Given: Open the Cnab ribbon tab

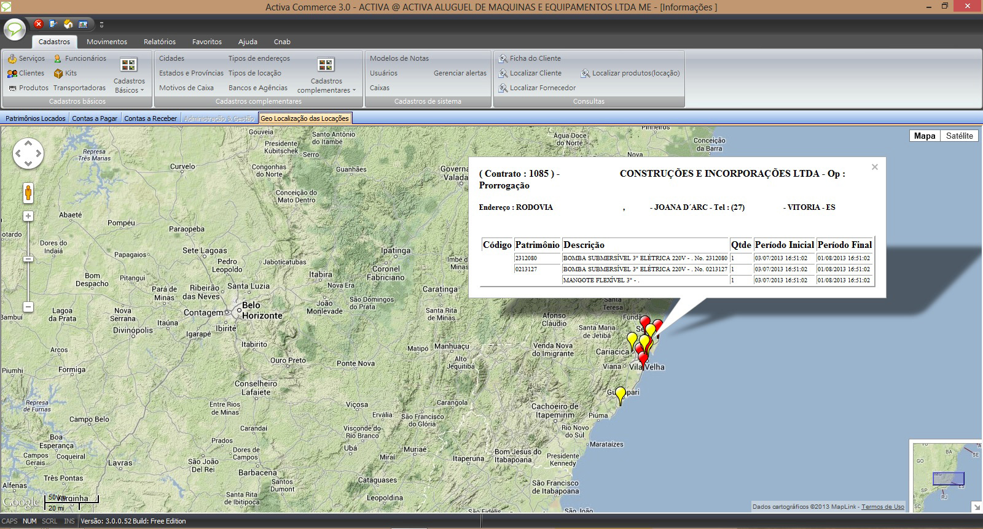Looking at the screenshot, I should [x=282, y=42].
